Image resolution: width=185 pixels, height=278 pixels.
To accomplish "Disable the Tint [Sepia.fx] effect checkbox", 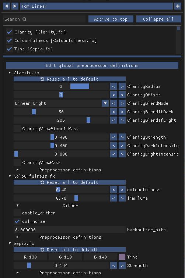I will point(9,49).
